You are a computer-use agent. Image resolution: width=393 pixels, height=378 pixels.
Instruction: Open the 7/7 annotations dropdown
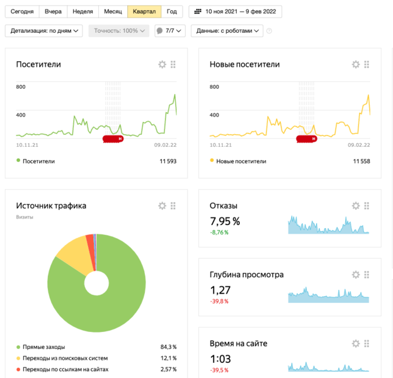[x=170, y=30]
